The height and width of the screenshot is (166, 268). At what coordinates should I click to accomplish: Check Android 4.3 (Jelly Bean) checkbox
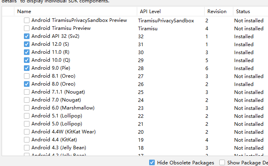(x=26, y=148)
